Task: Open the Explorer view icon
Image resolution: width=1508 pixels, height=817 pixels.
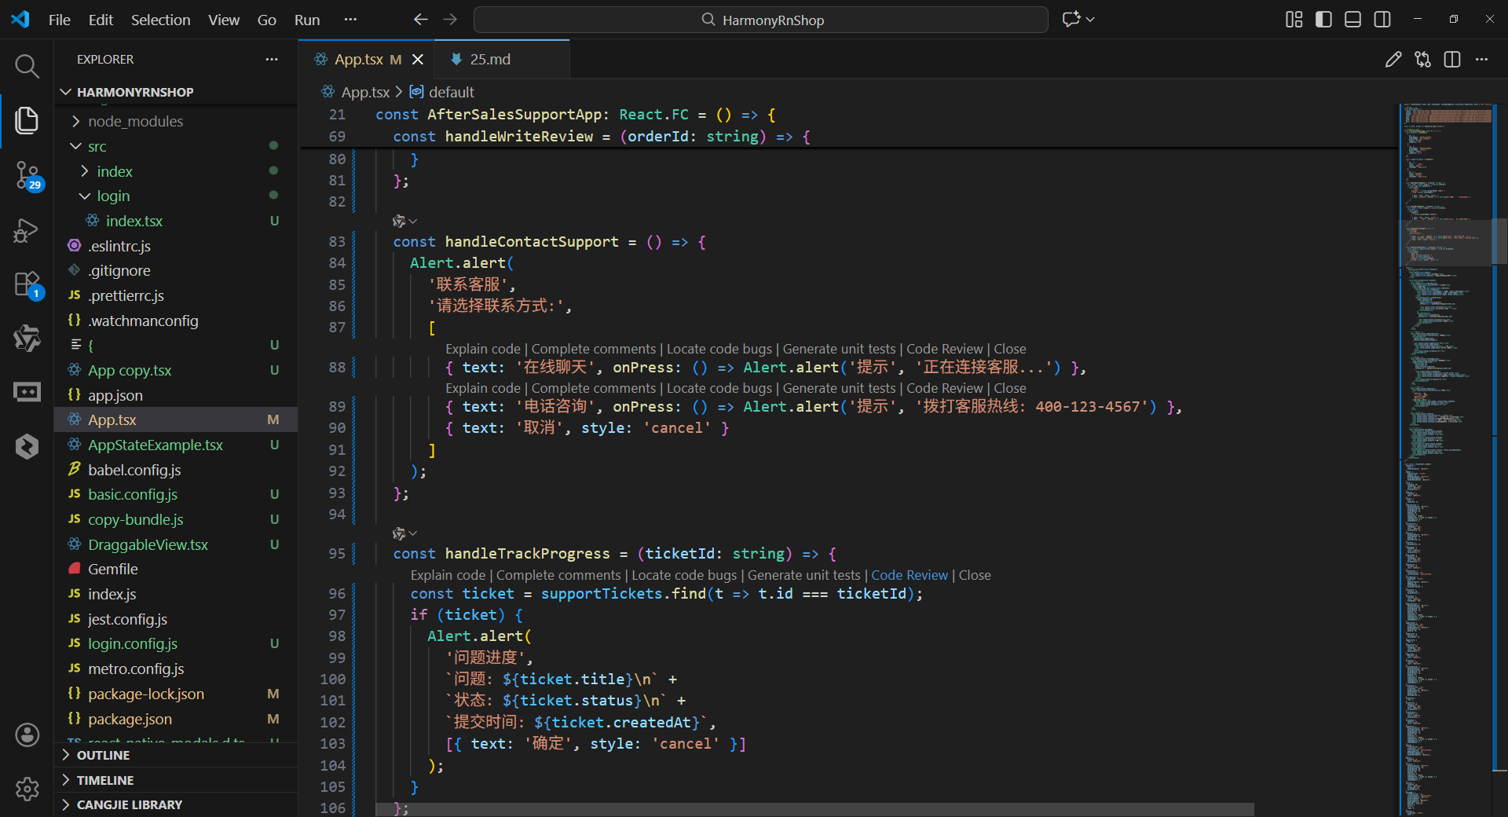Action: click(x=27, y=120)
